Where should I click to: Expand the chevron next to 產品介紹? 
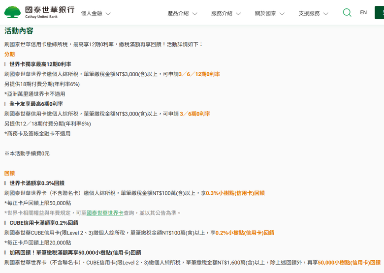click(x=194, y=14)
